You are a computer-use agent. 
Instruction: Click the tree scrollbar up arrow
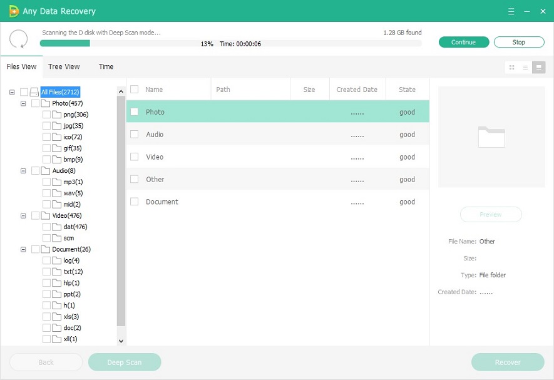coord(121,91)
